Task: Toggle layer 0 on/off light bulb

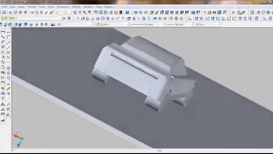Action: point(3,18)
